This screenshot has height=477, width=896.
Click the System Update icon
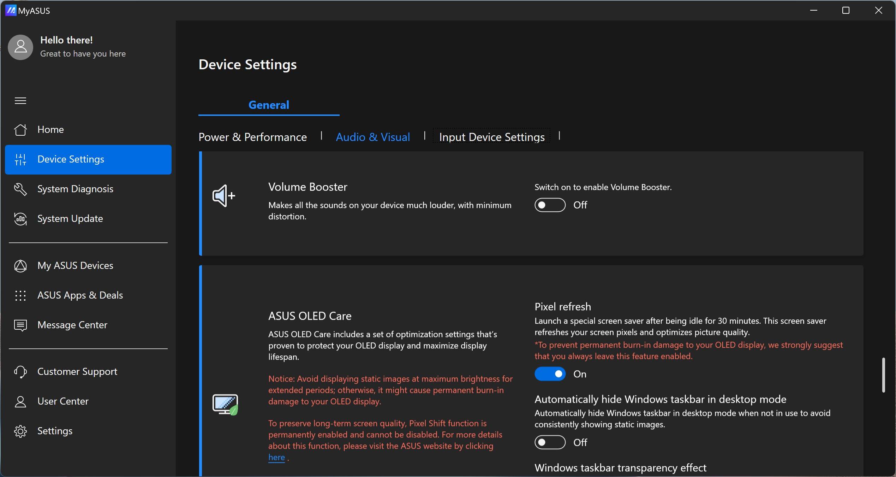[20, 219]
